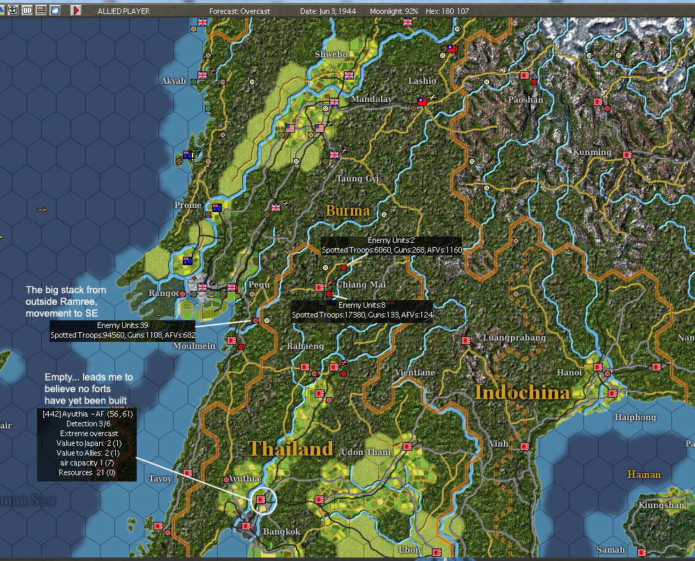
Task: Select the Japanese flag at Udon Thani
Action: pos(408,447)
